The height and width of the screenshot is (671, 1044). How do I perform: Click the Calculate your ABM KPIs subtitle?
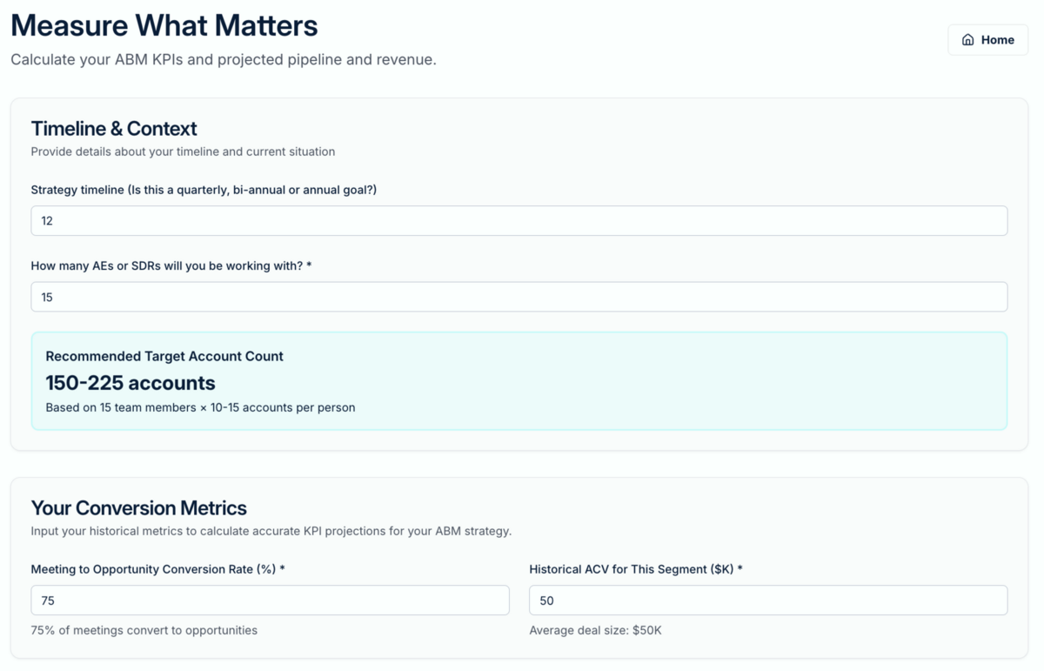[x=223, y=60]
